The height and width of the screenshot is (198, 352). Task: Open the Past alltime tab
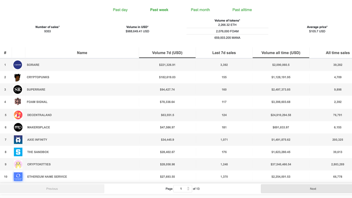tap(242, 10)
